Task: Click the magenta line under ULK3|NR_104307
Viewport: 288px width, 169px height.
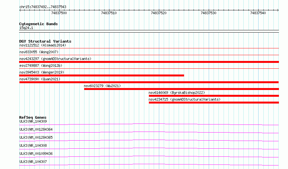Action: [x=149, y=164]
